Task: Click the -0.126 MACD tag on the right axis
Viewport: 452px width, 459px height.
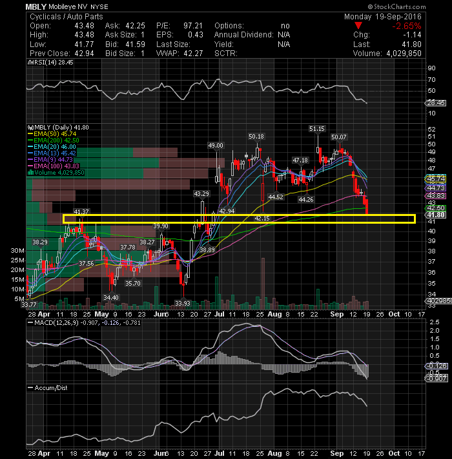Action: pos(437,366)
